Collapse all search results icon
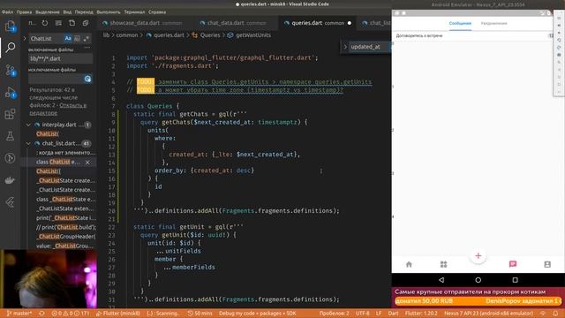The width and height of the screenshot is (565, 318). (86, 23)
